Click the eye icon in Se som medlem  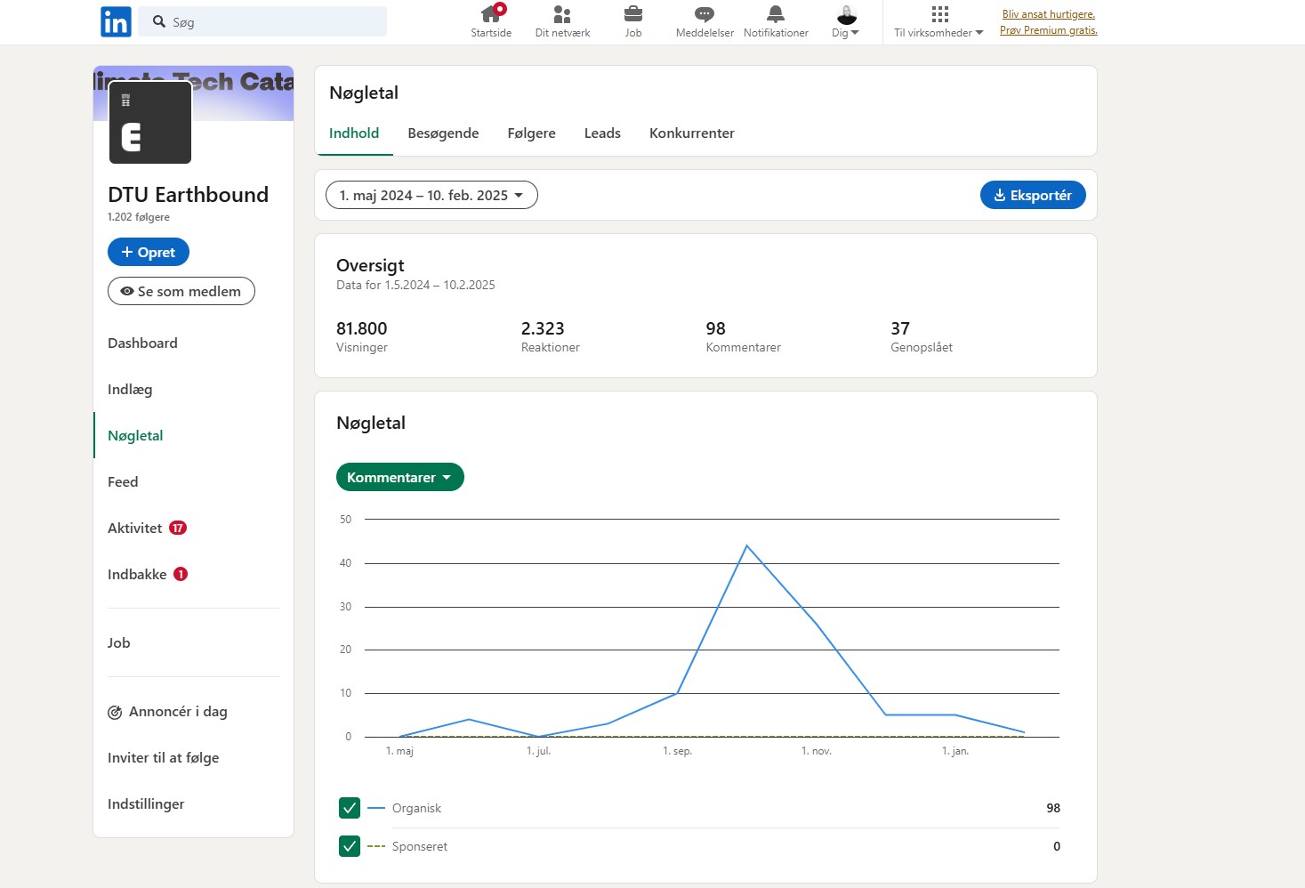point(127,291)
